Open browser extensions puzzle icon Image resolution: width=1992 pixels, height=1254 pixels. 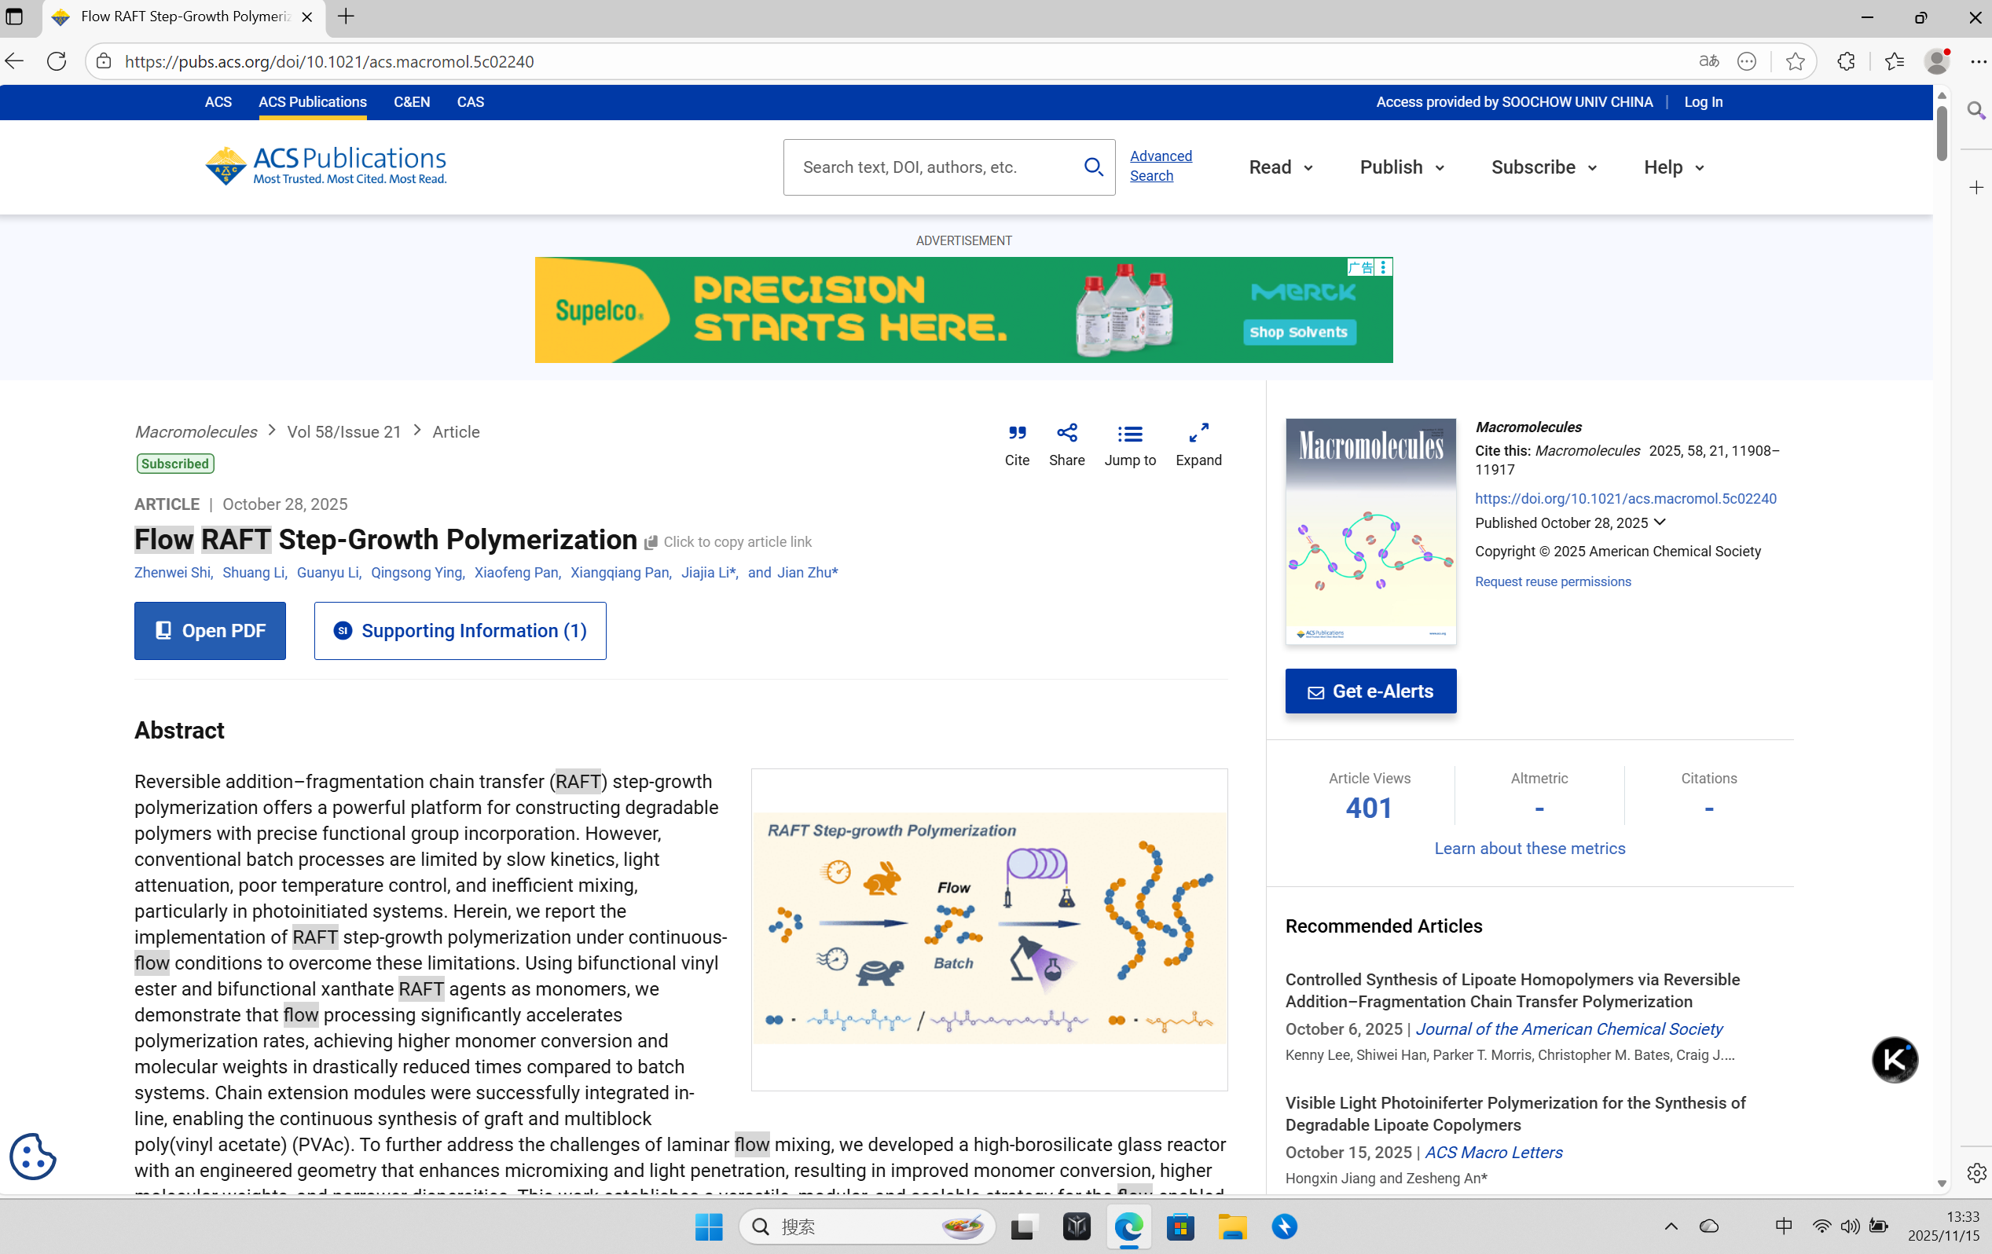1846,62
